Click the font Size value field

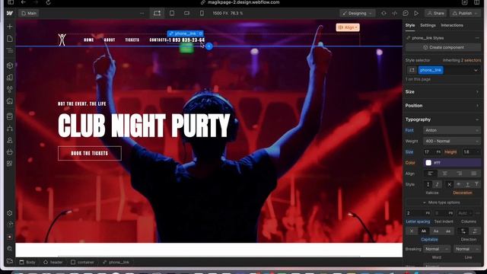click(x=428, y=152)
